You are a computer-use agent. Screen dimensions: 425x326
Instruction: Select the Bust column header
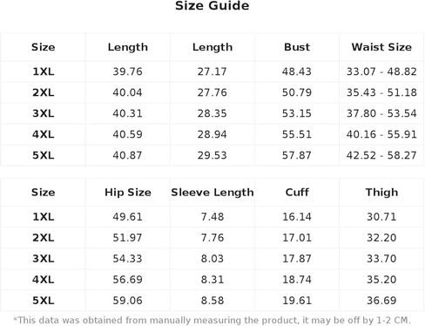point(297,47)
